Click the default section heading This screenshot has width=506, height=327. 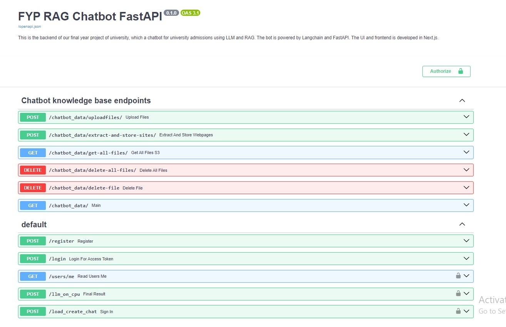34,225
